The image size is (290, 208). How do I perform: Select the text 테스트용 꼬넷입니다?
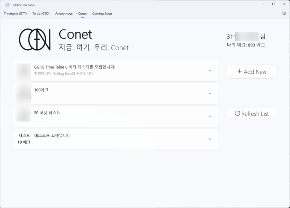(x=53, y=135)
